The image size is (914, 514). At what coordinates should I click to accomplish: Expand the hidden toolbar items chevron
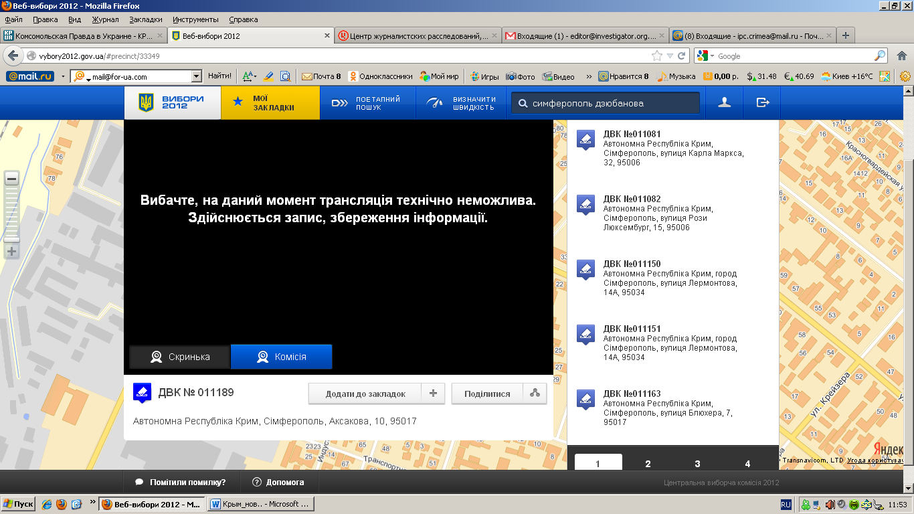(588, 76)
